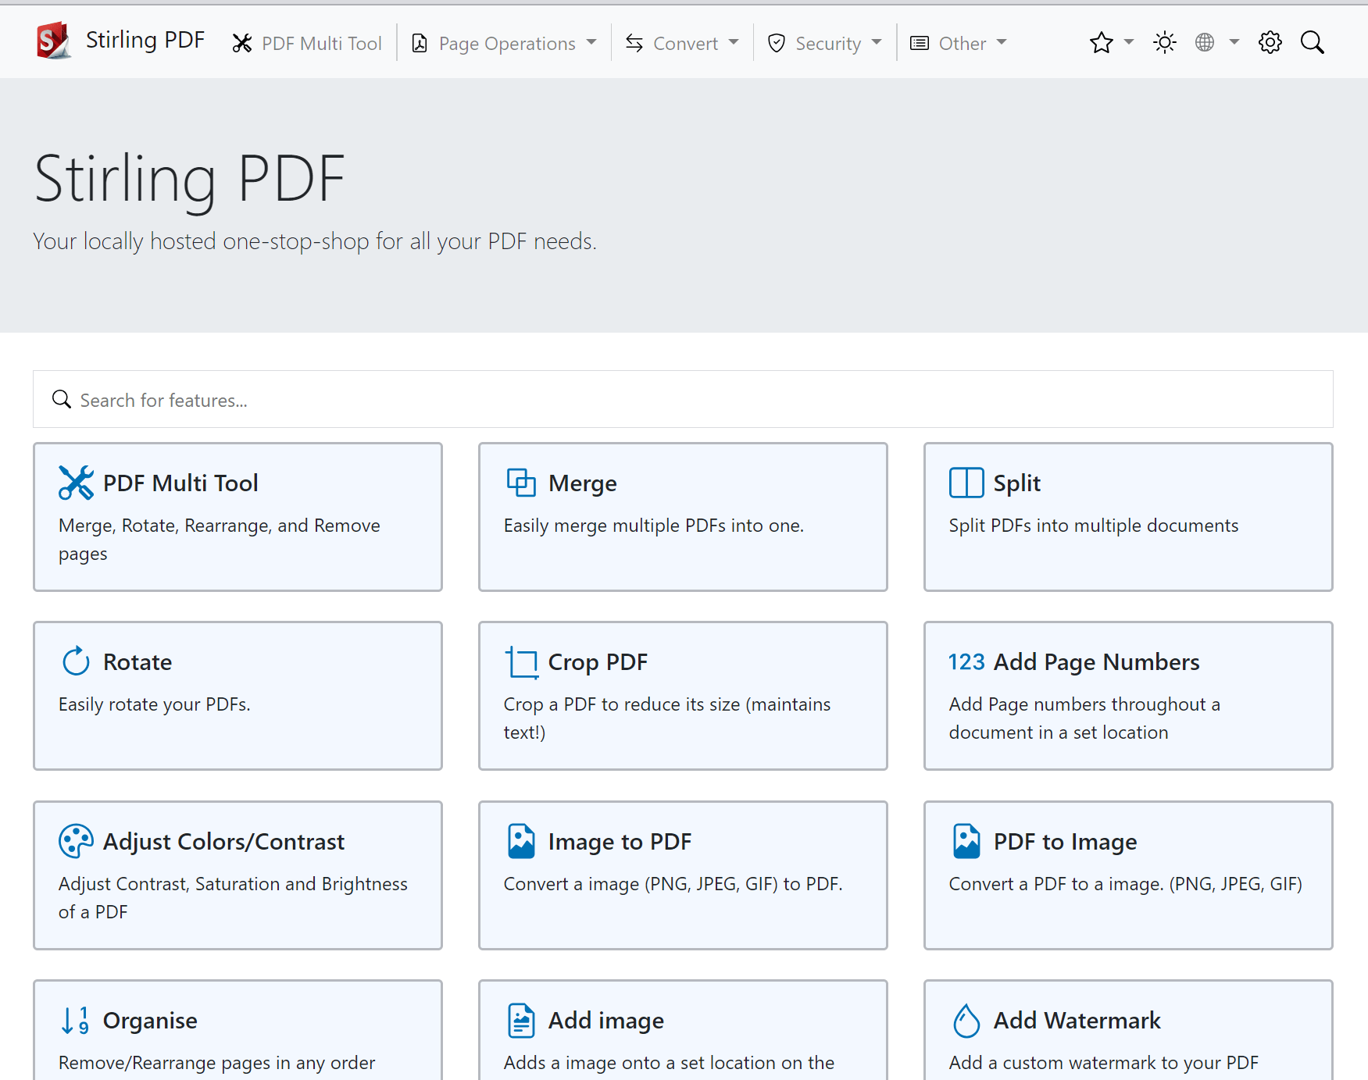Viewport: 1368px width, 1080px height.
Task: Click the navbar search magnifier icon
Action: (1313, 42)
